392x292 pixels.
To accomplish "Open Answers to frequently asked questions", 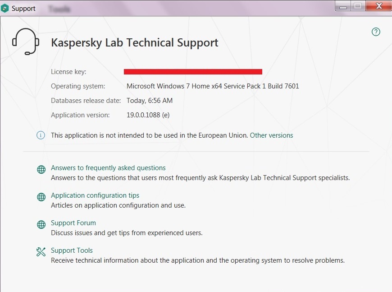I will tap(108, 168).
